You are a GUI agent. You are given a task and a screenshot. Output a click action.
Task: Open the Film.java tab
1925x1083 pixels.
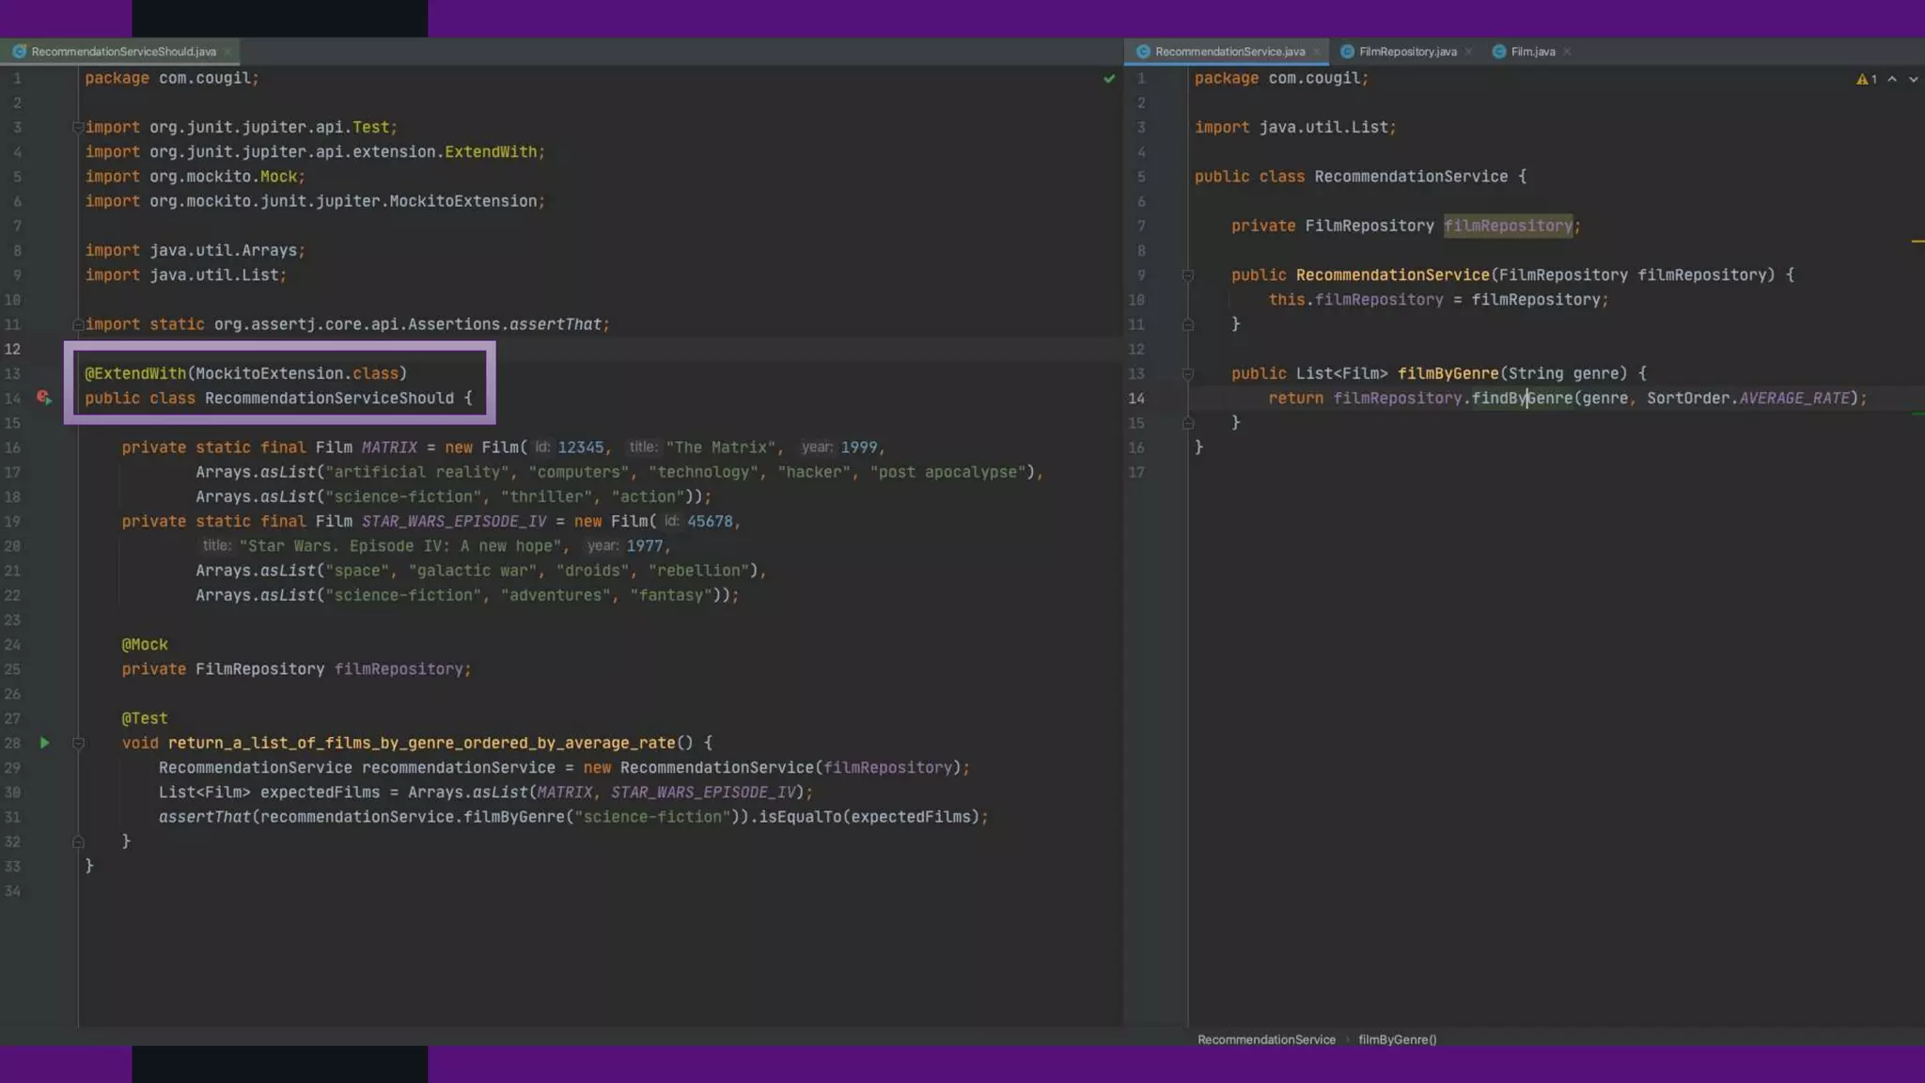click(1532, 52)
